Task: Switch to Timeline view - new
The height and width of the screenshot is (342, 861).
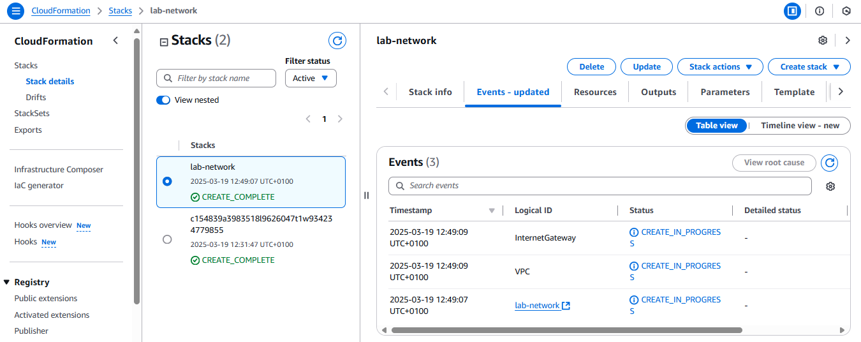Action: click(800, 126)
